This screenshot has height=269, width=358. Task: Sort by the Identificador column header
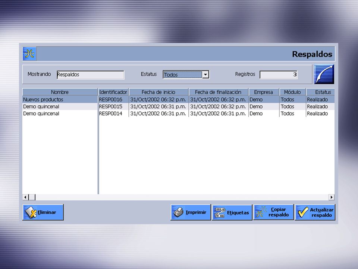pos(113,92)
